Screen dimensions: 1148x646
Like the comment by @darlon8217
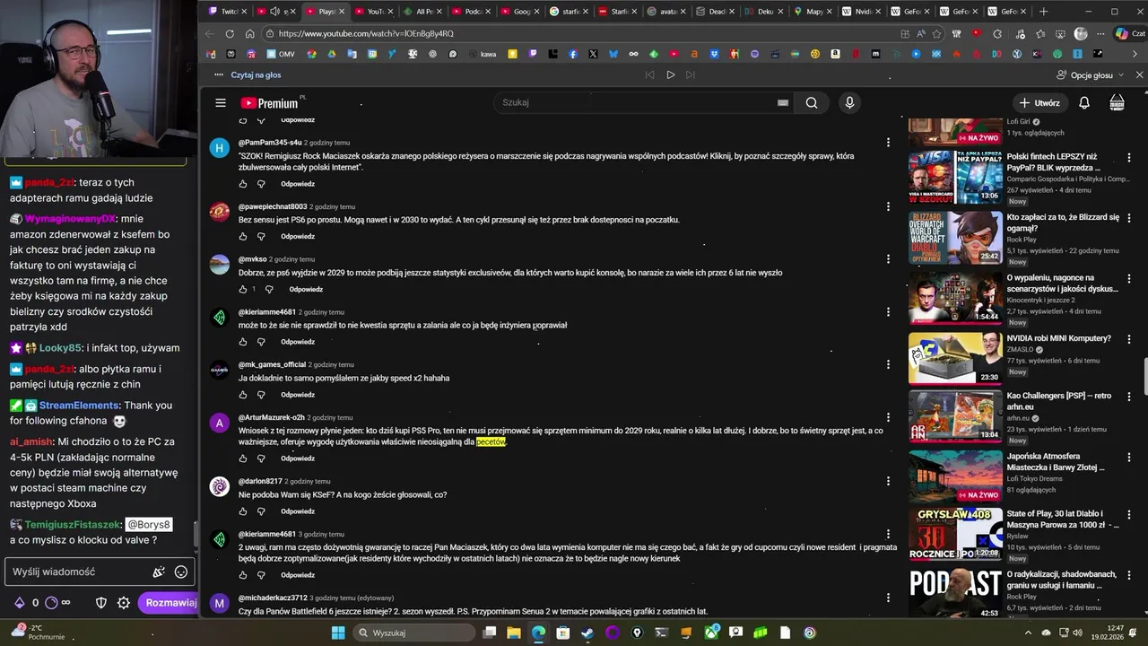(x=242, y=511)
